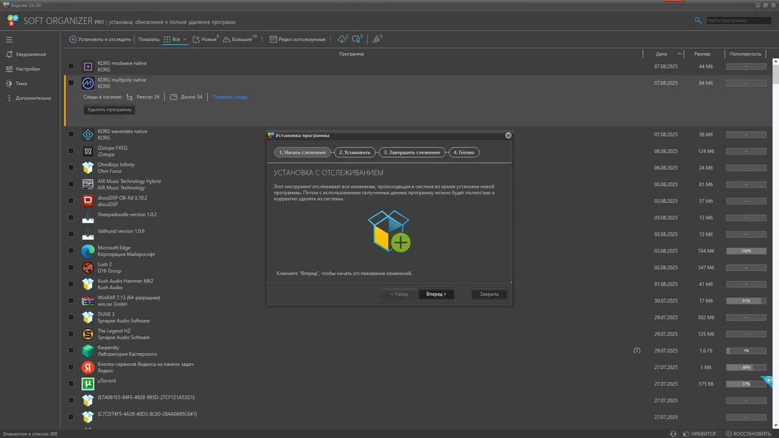This screenshot has width=779, height=438.
Task: Click НРАВИТСЯ thumbs-up button
Action: [700, 433]
